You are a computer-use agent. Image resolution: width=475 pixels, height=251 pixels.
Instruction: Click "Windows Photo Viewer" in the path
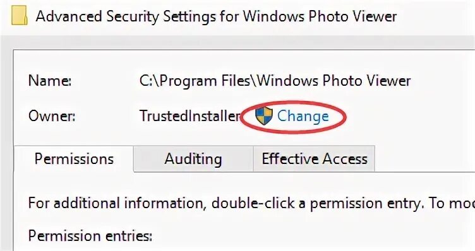click(334, 81)
